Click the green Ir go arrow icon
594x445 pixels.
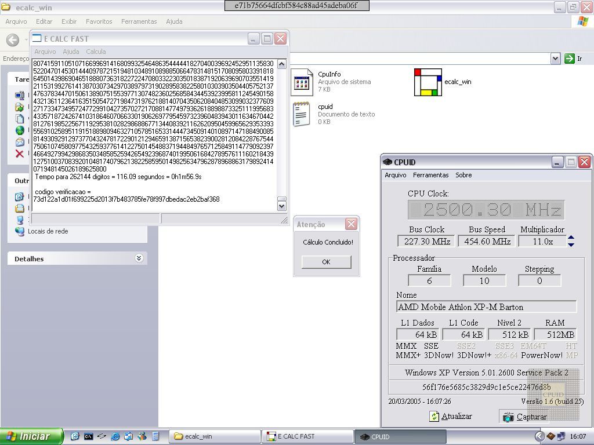click(x=570, y=59)
